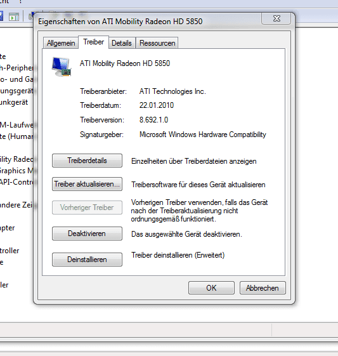Click Treiber aktualisieren...
The height and width of the screenshot is (356, 338).
pyautogui.click(x=87, y=184)
